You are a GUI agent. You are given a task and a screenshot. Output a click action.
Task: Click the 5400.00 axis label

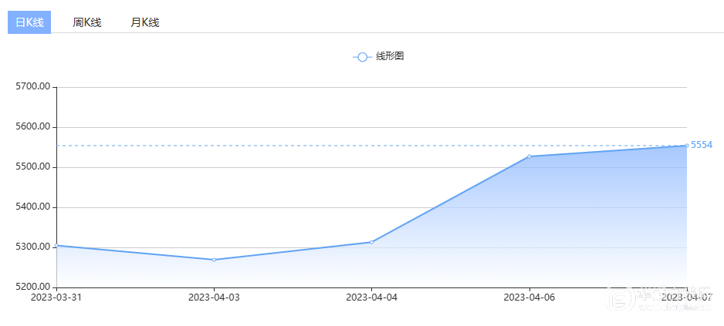[32, 207]
